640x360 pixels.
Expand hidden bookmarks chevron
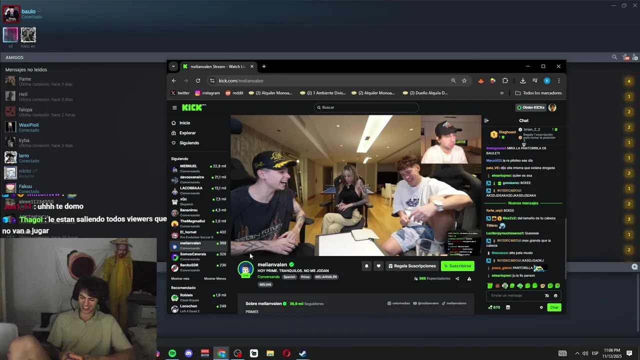tap(501, 93)
